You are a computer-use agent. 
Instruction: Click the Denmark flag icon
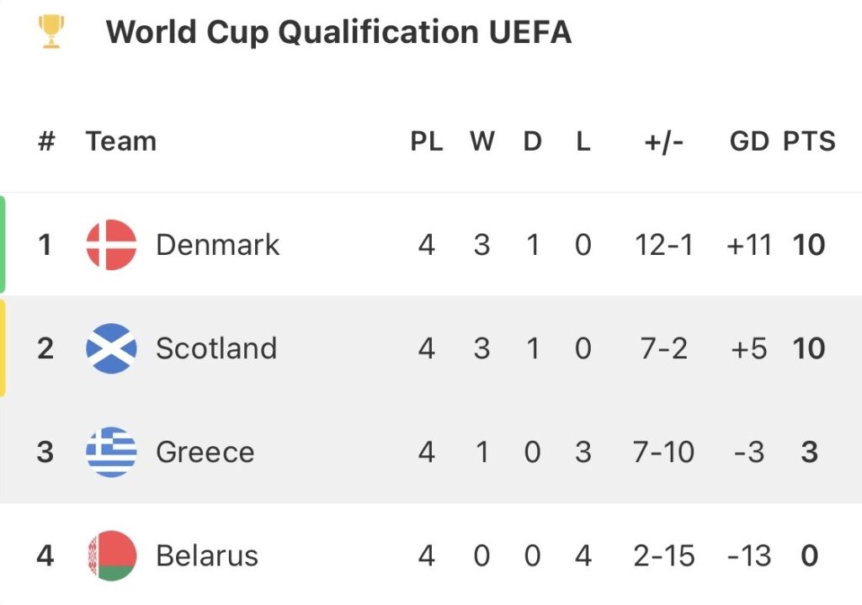pyautogui.click(x=111, y=245)
